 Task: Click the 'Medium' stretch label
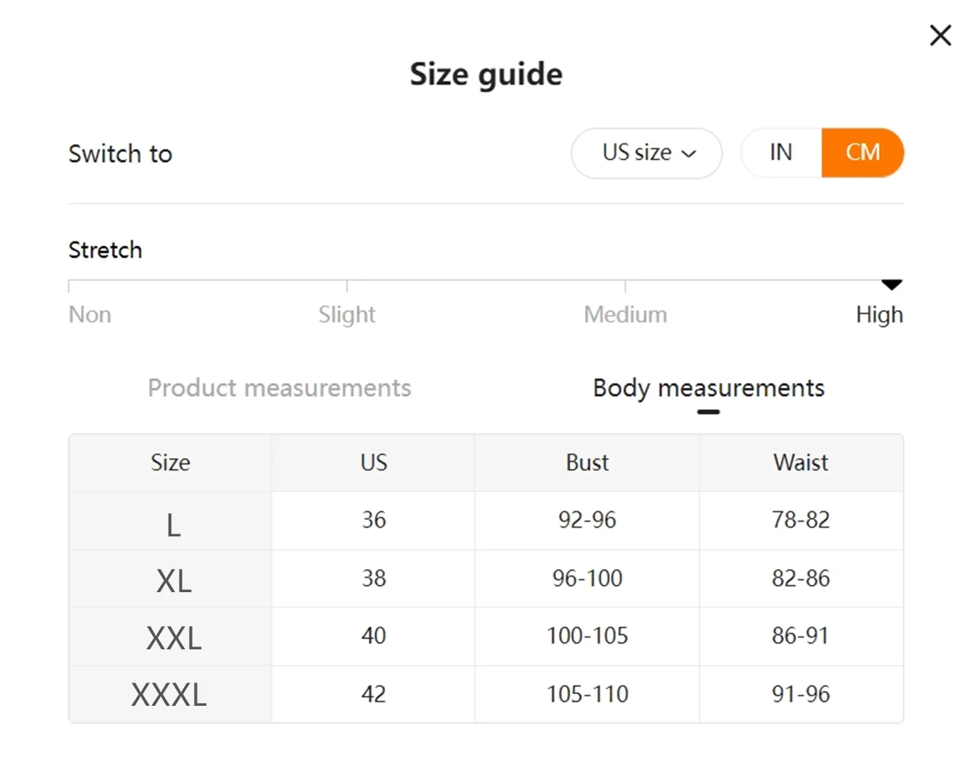click(x=625, y=315)
